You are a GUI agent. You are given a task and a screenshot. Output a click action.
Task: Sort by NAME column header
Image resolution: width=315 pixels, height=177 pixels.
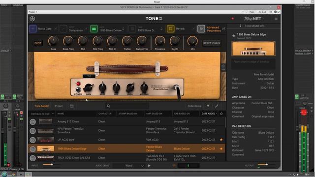pyautogui.click(x=61, y=114)
